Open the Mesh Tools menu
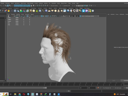This screenshot has width=128, height=96. pyautogui.click(x=23, y=3)
